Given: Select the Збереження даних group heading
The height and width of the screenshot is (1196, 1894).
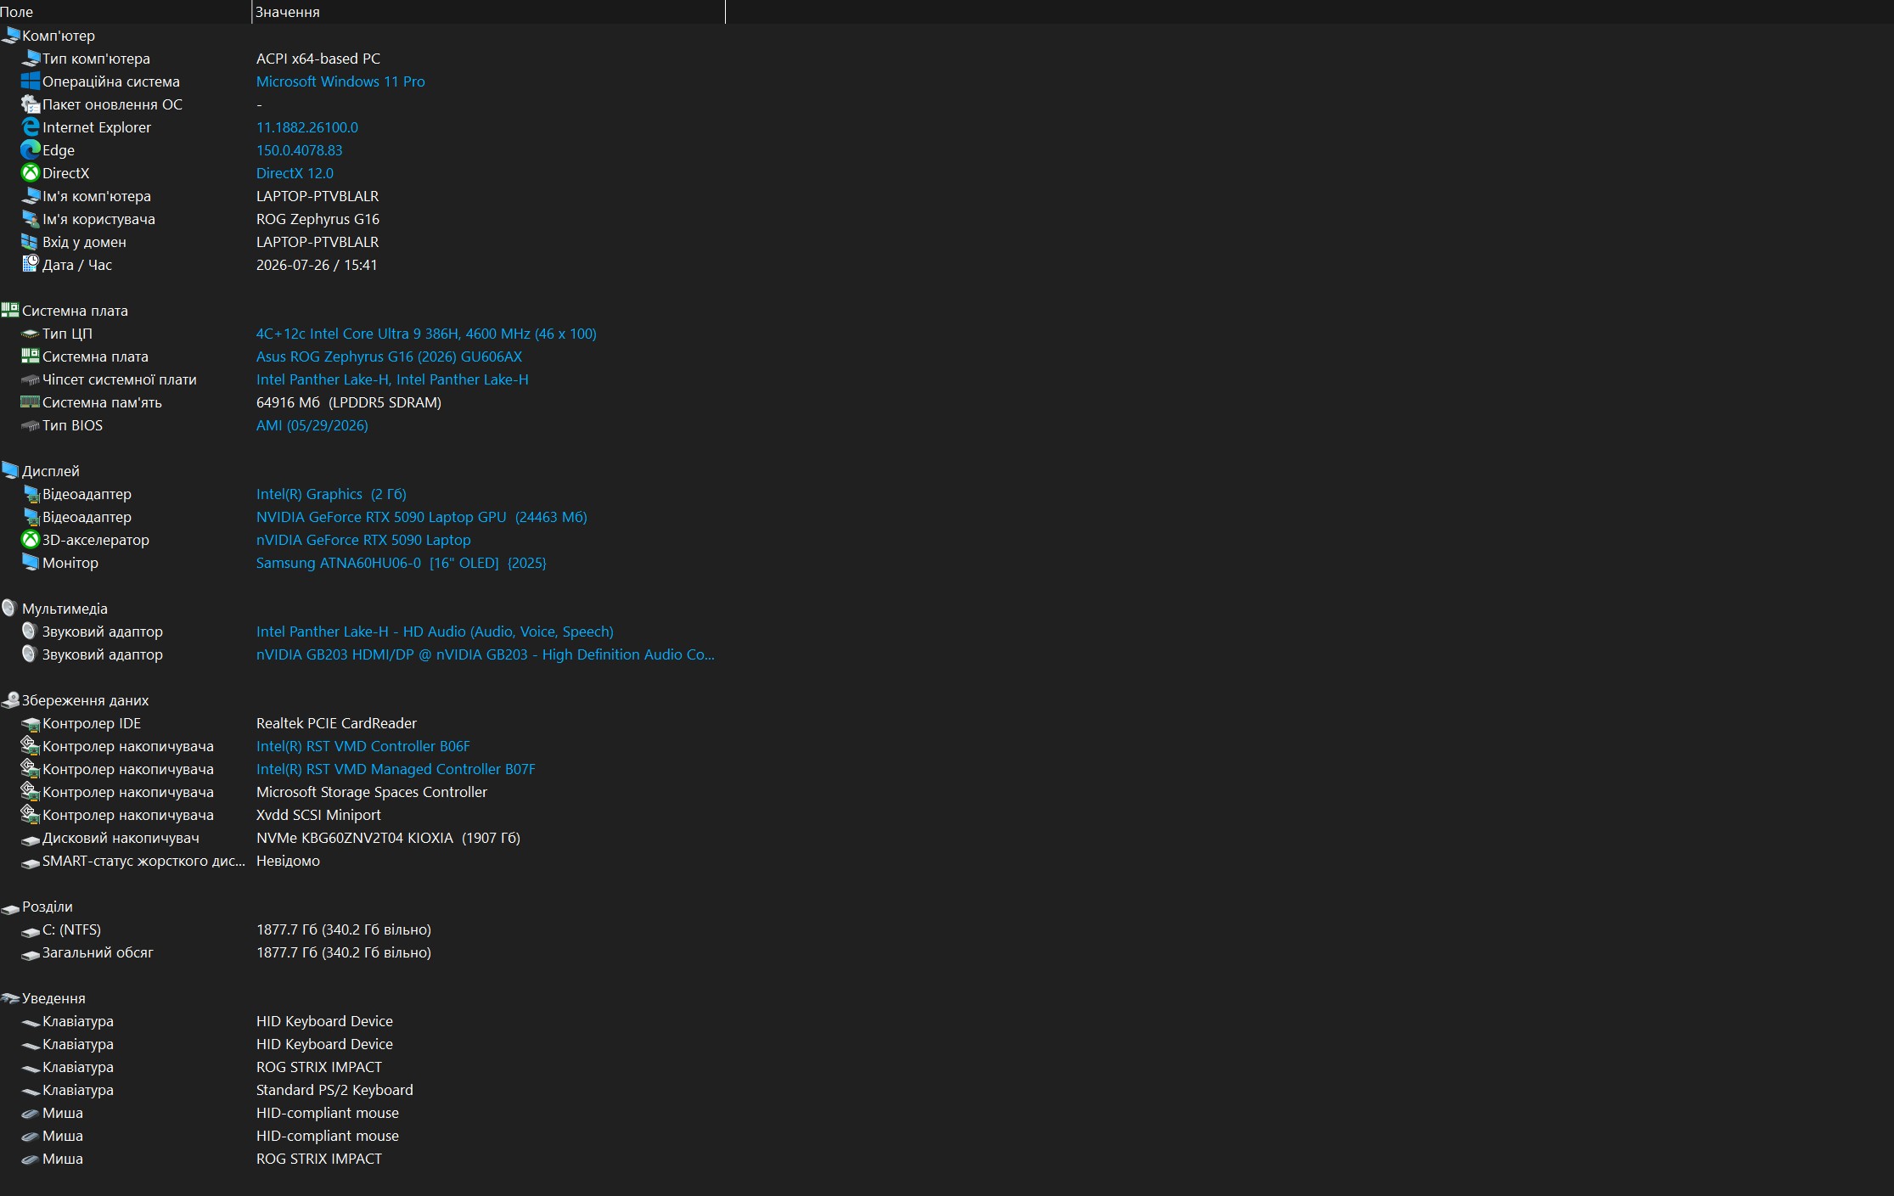Looking at the screenshot, I should 85,700.
